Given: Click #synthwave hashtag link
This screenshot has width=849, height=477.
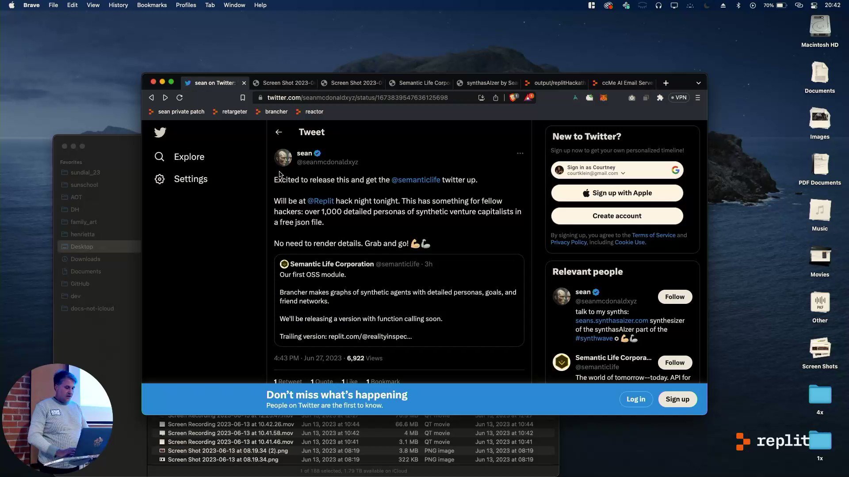Looking at the screenshot, I should 594,338.
